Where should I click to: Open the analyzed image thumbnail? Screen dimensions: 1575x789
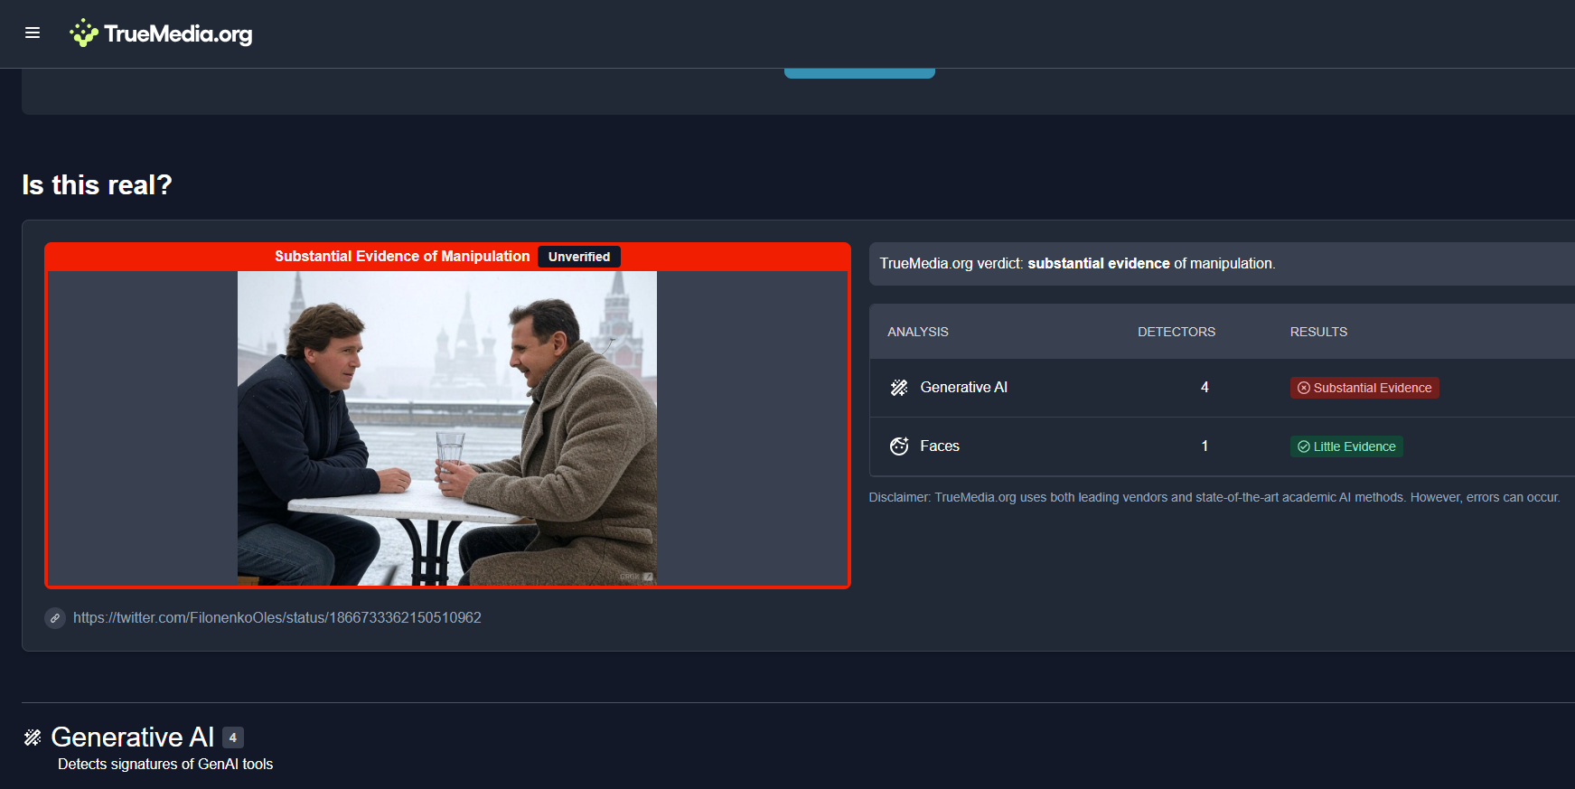446,428
